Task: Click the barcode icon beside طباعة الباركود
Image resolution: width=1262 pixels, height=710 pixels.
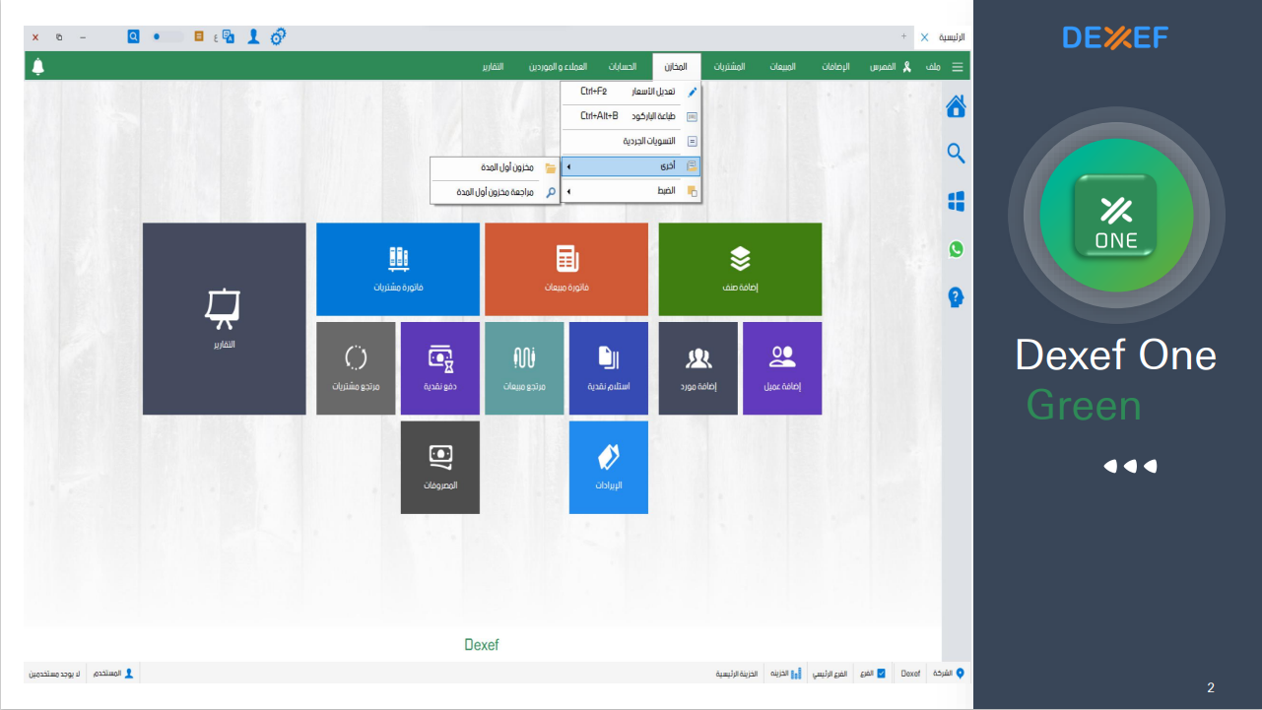Action: pos(692,116)
